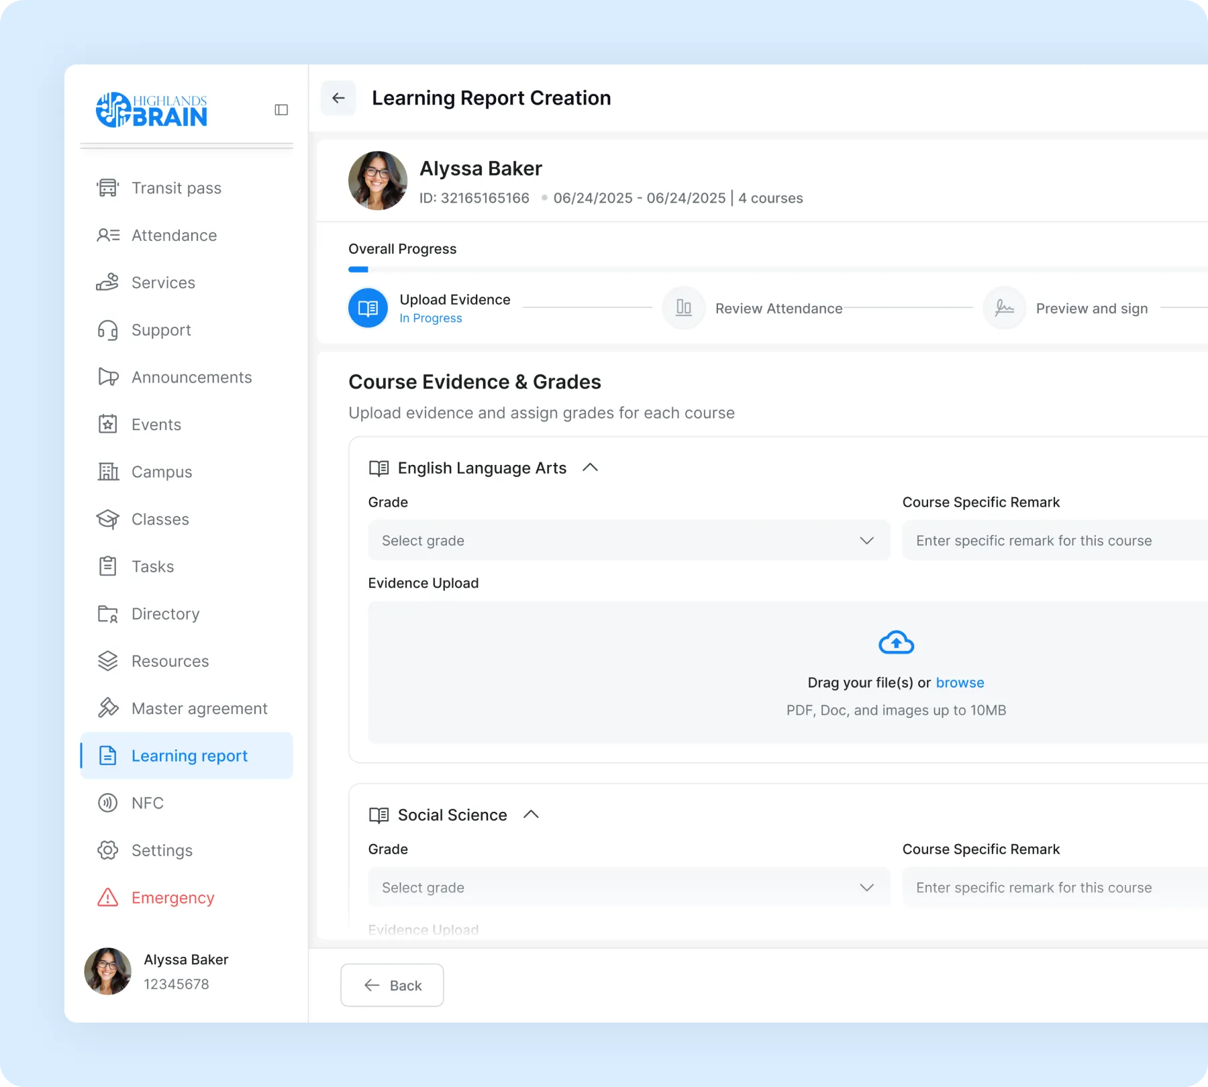Click the browse link to upload files
The height and width of the screenshot is (1087, 1208).
tap(960, 682)
